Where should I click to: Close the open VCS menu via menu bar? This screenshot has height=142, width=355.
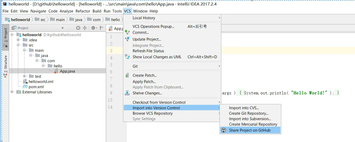tap(127, 11)
